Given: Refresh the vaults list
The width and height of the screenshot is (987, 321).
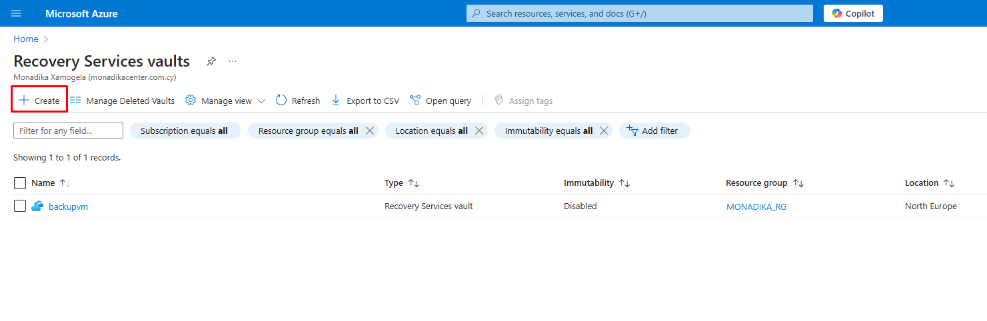Looking at the screenshot, I should click(298, 101).
